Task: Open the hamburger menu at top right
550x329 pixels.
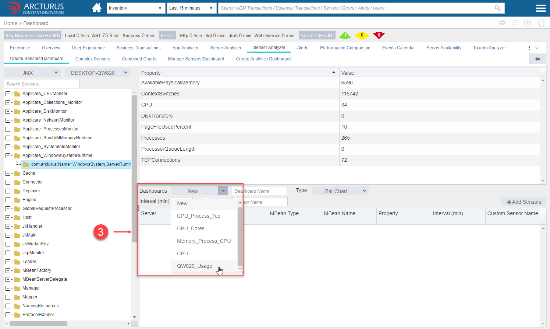Action: 540,8
